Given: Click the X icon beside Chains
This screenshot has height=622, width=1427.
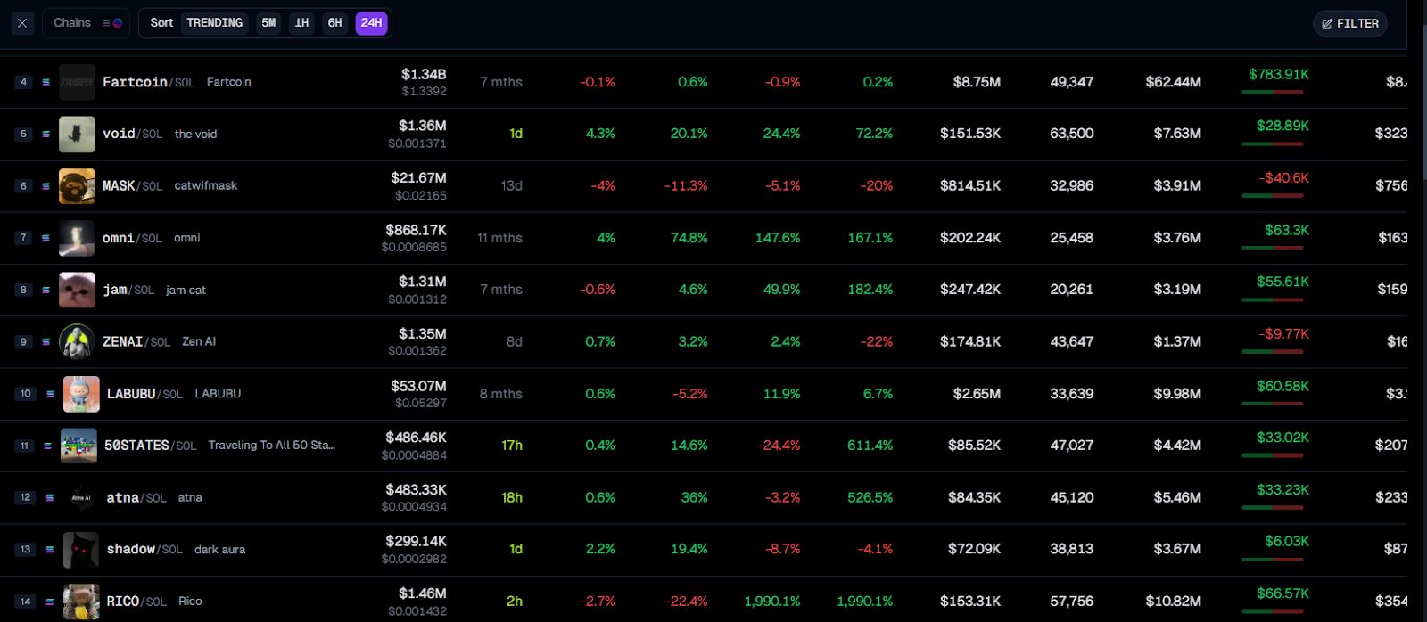Looking at the screenshot, I should 22,23.
